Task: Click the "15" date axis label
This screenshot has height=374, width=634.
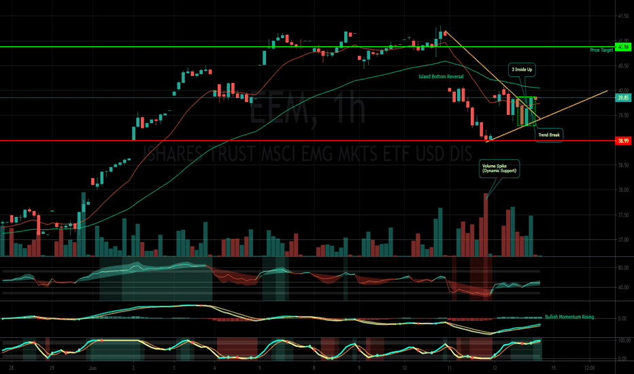Action: pyautogui.click(x=554, y=368)
